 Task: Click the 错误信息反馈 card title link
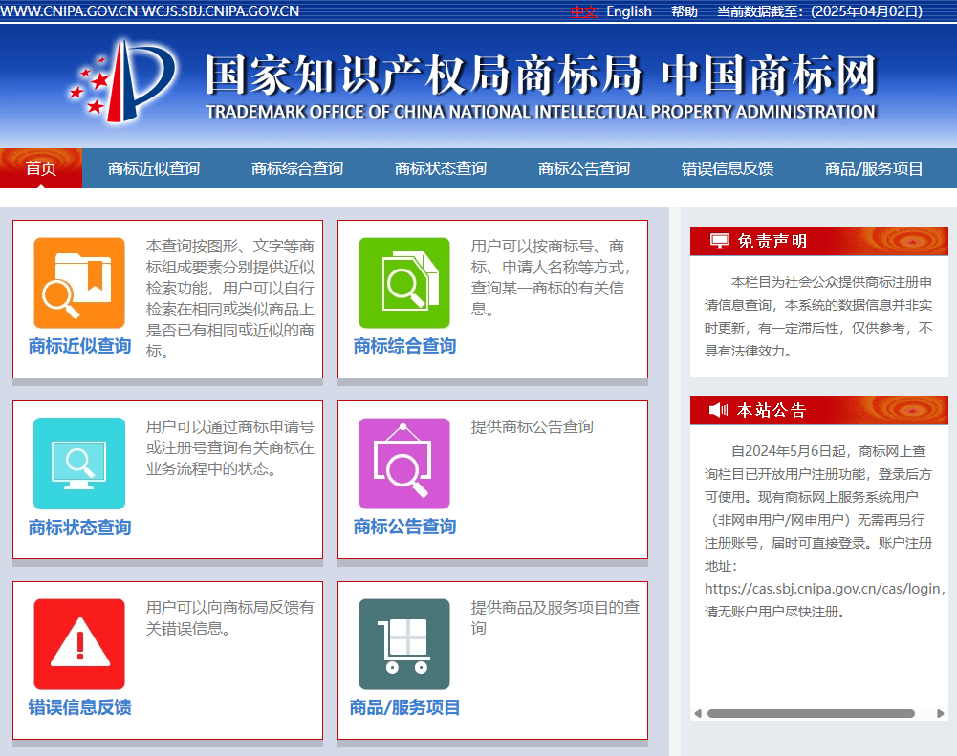click(x=80, y=707)
